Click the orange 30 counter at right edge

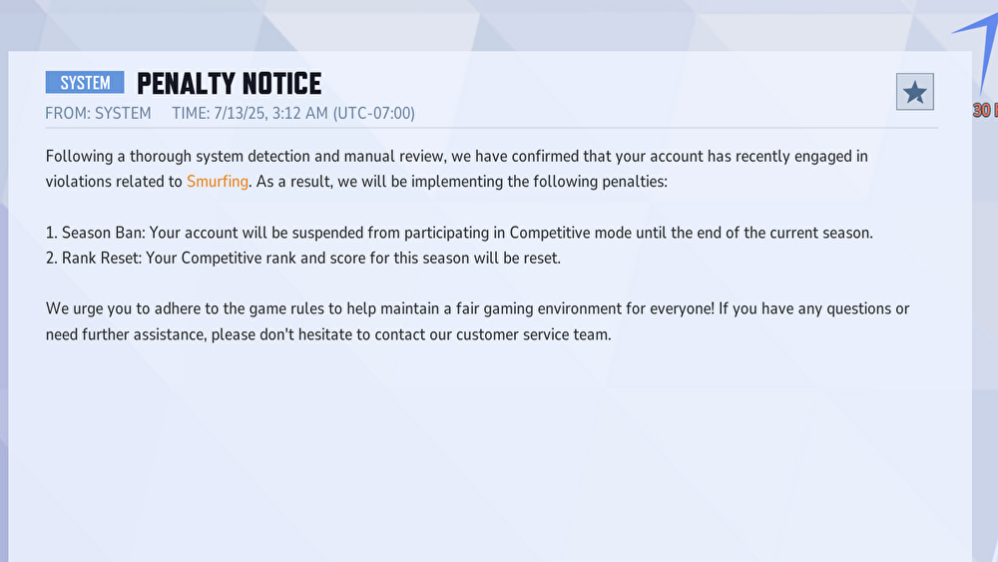coord(985,110)
